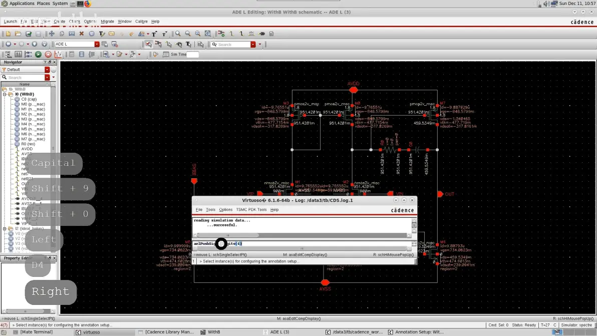Switch to Annotation Setup taskbar window
The width and height of the screenshot is (597, 336).
(416, 332)
